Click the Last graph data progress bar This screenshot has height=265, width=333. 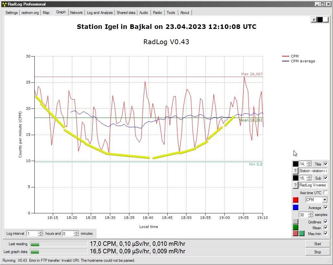[59, 252]
